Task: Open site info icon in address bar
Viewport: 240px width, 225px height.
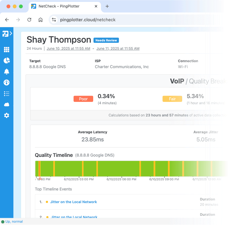Action: click(54, 20)
